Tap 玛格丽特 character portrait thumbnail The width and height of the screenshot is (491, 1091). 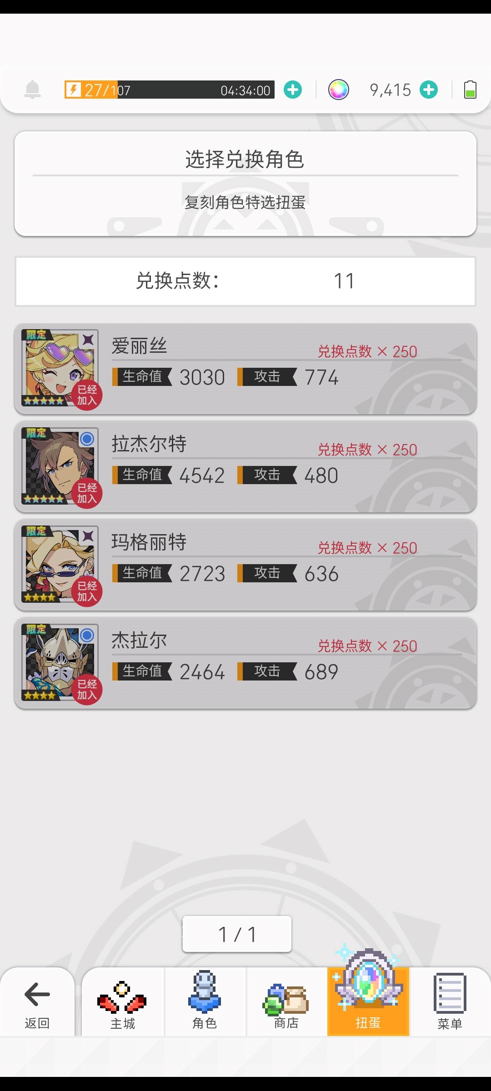point(60,564)
